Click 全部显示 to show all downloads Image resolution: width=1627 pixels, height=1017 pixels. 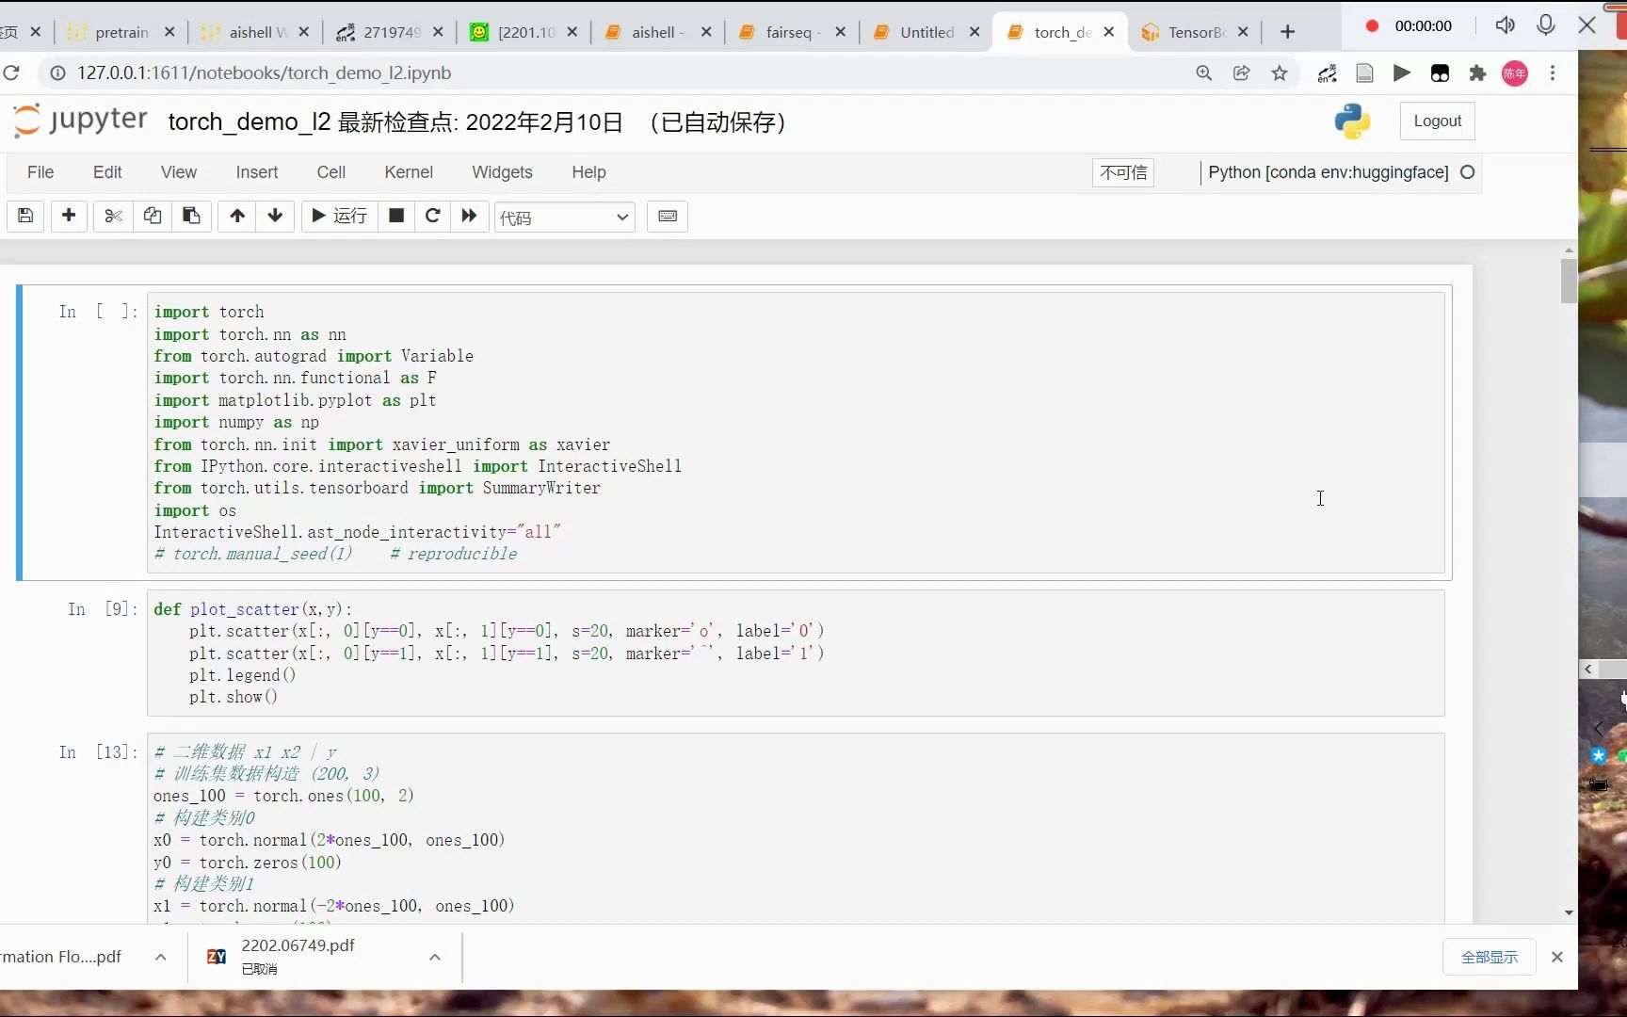click(1490, 957)
